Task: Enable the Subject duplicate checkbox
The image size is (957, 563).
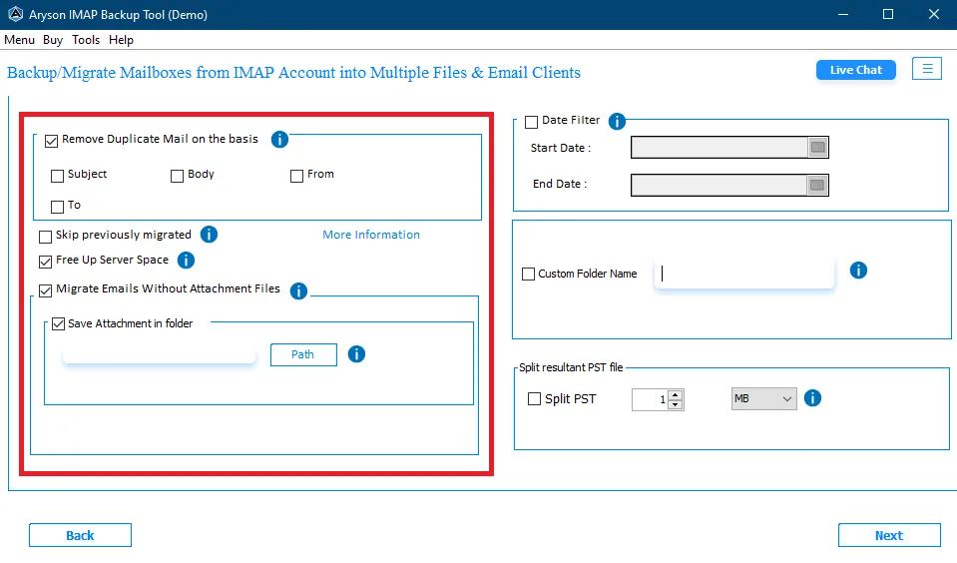Action: coord(57,176)
